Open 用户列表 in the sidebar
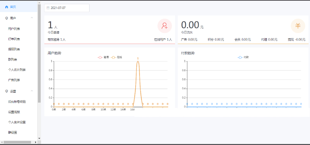This screenshot has width=310, height=145. (14, 29)
